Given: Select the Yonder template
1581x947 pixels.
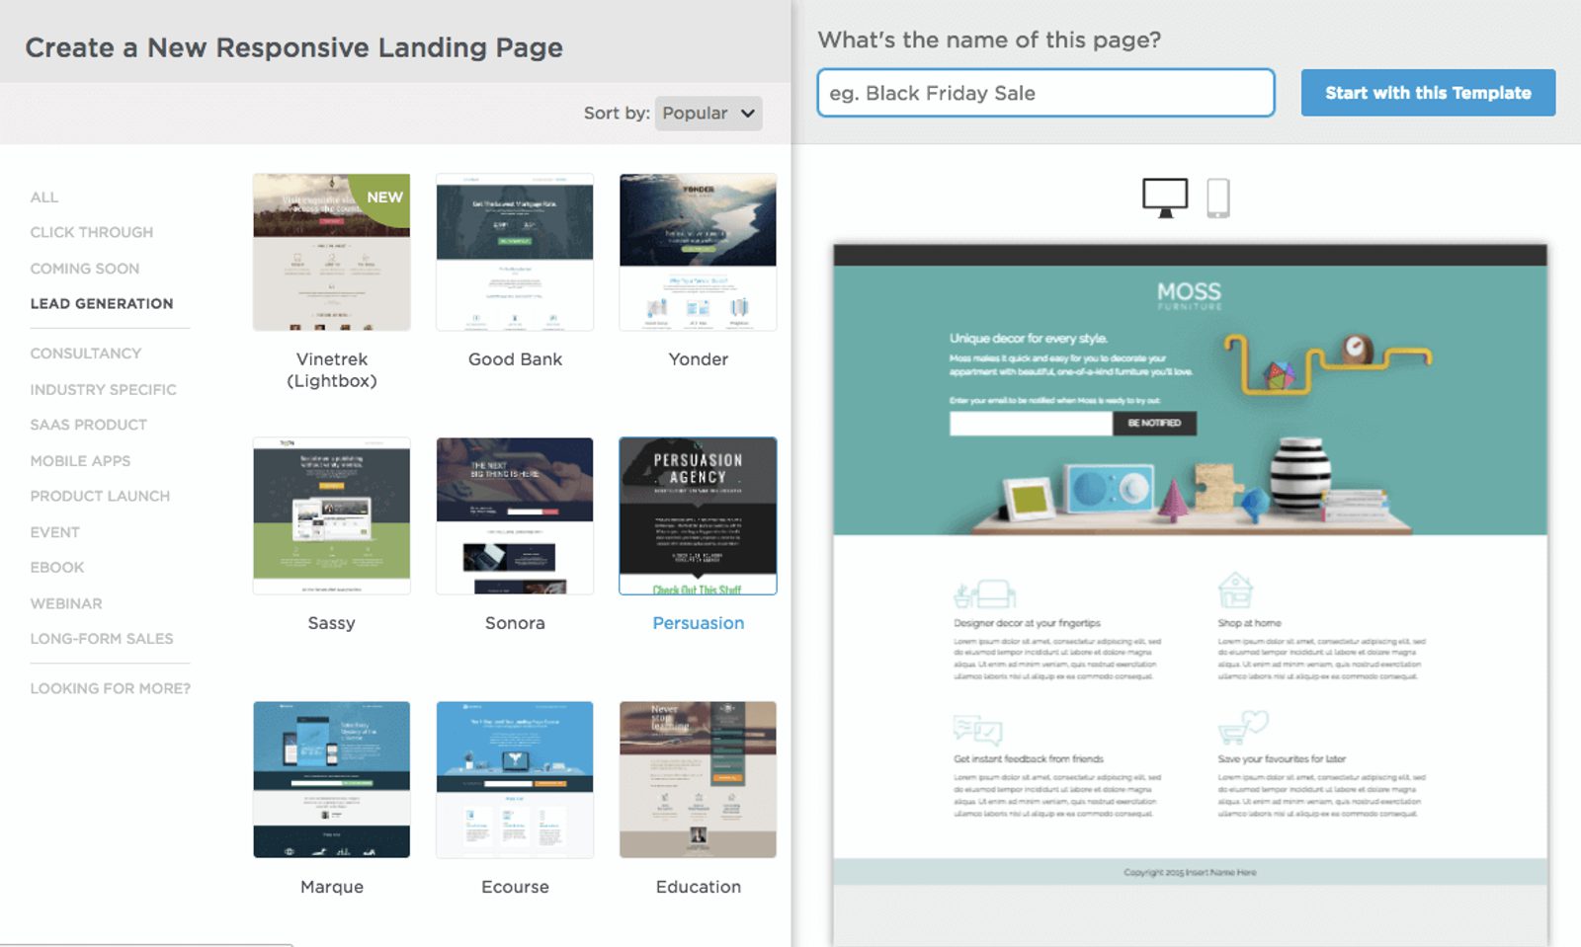Looking at the screenshot, I should [x=698, y=252].
